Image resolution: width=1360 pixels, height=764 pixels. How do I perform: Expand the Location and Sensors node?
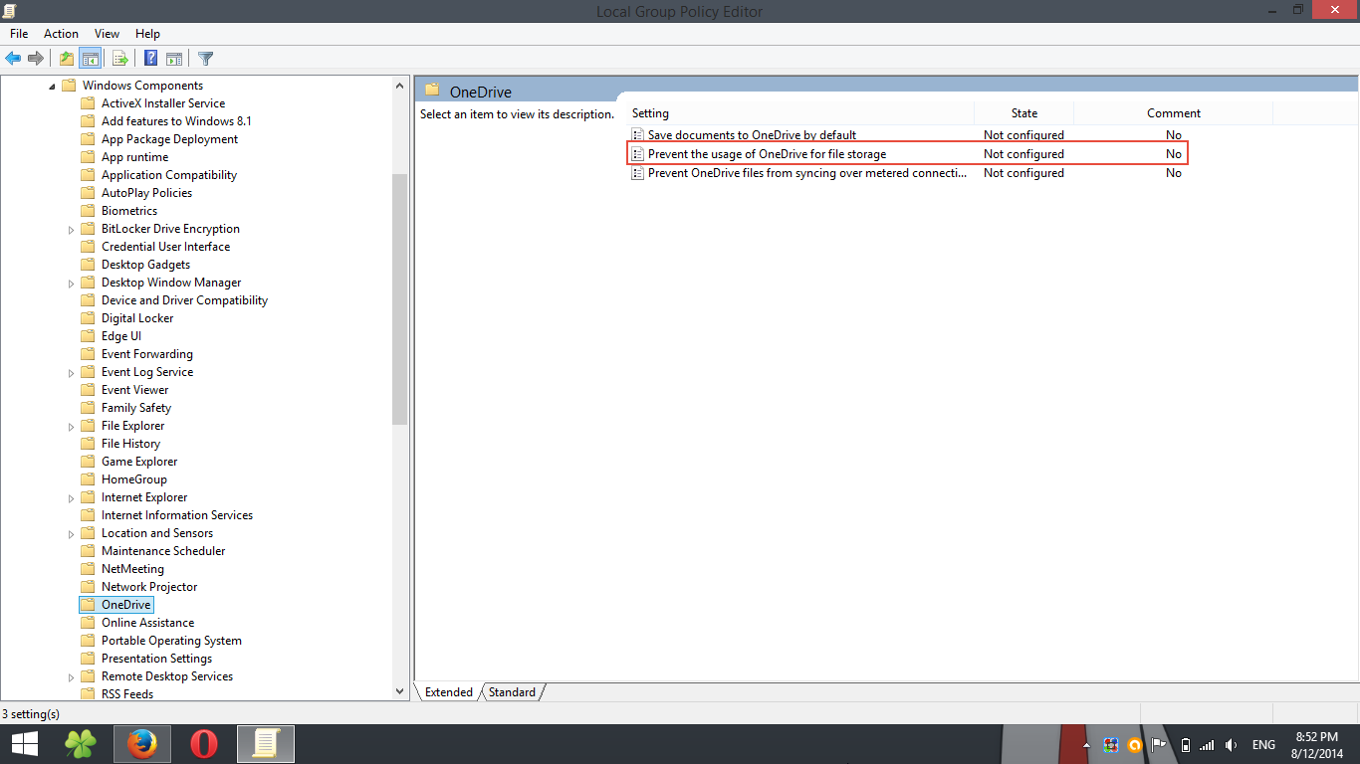[71, 534]
